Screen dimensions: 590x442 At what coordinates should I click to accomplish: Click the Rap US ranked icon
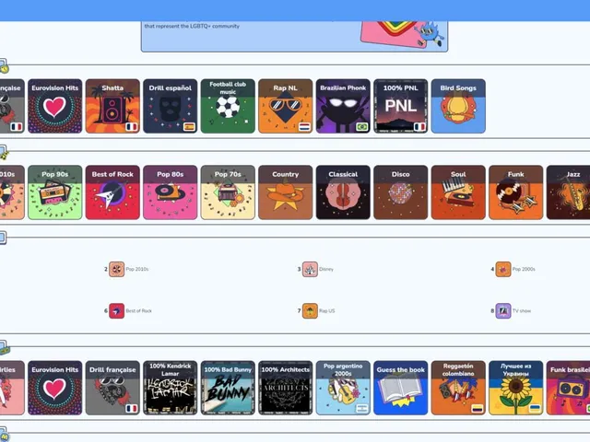pos(310,311)
